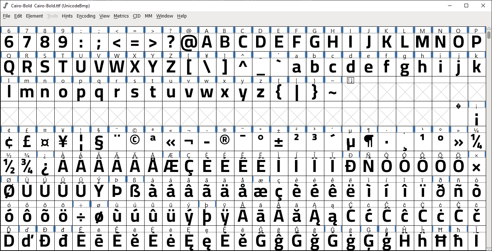
Task: Click the FontForge title bar icon
Action: [x=6, y=5]
